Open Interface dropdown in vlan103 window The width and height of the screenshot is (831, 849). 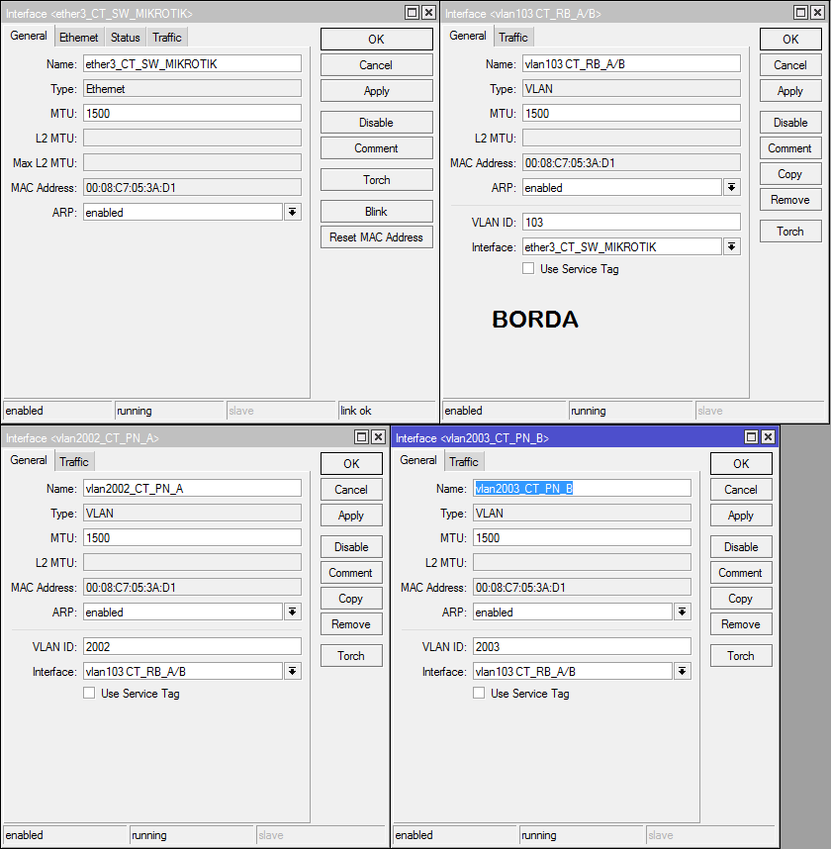(x=731, y=247)
